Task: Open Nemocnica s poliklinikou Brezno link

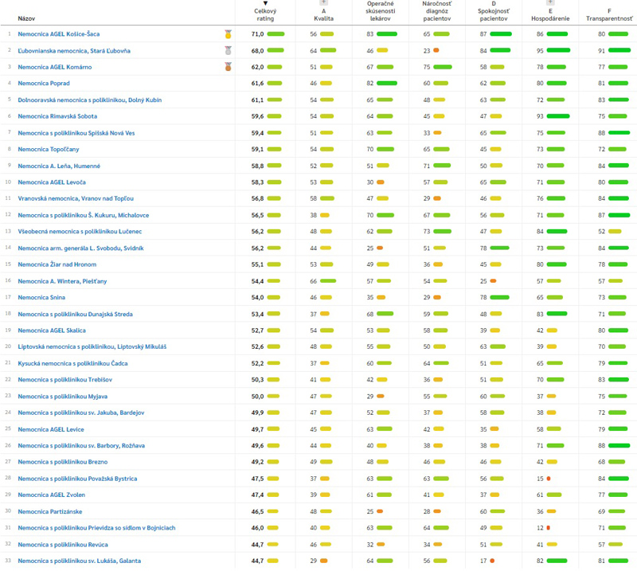Action: point(63,462)
